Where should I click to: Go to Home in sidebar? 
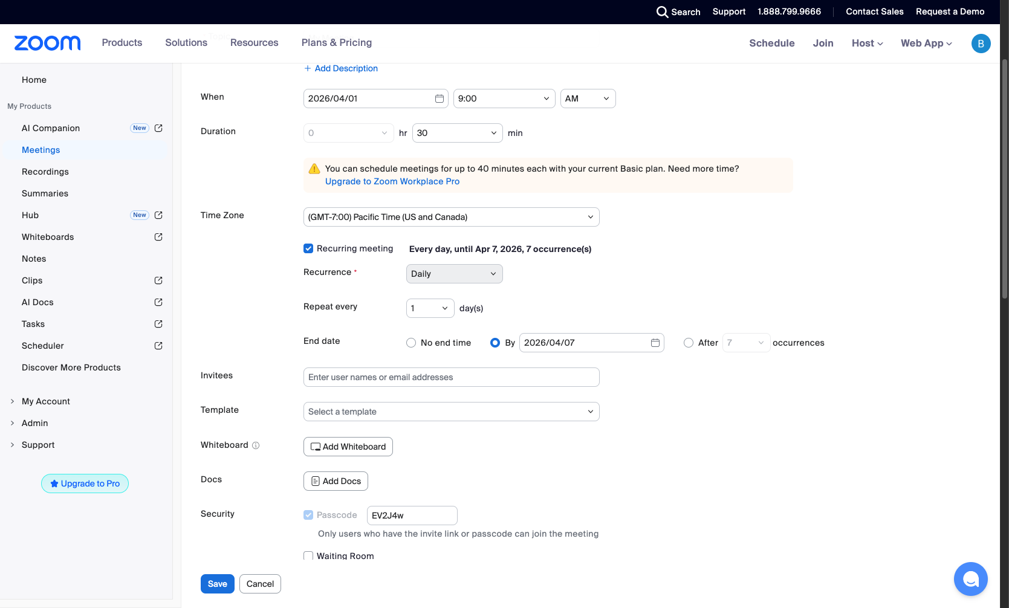point(34,80)
